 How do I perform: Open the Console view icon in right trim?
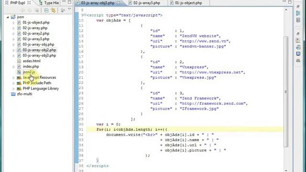(x=298, y=54)
